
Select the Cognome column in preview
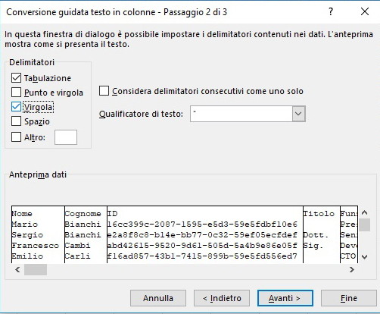83,214
